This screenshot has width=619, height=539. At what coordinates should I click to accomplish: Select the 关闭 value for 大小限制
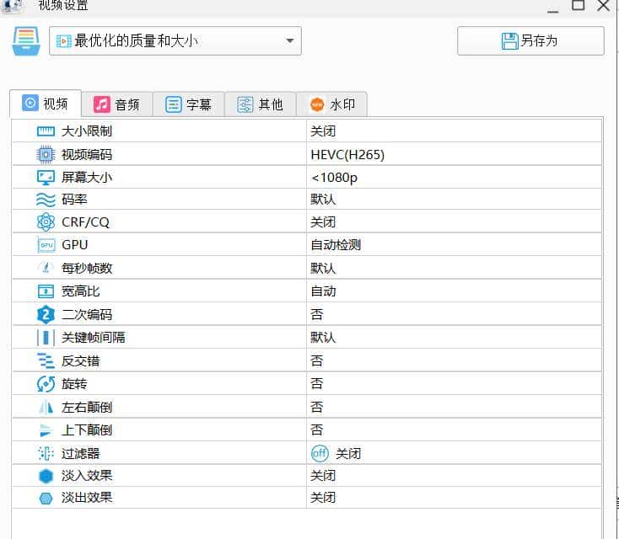(323, 131)
